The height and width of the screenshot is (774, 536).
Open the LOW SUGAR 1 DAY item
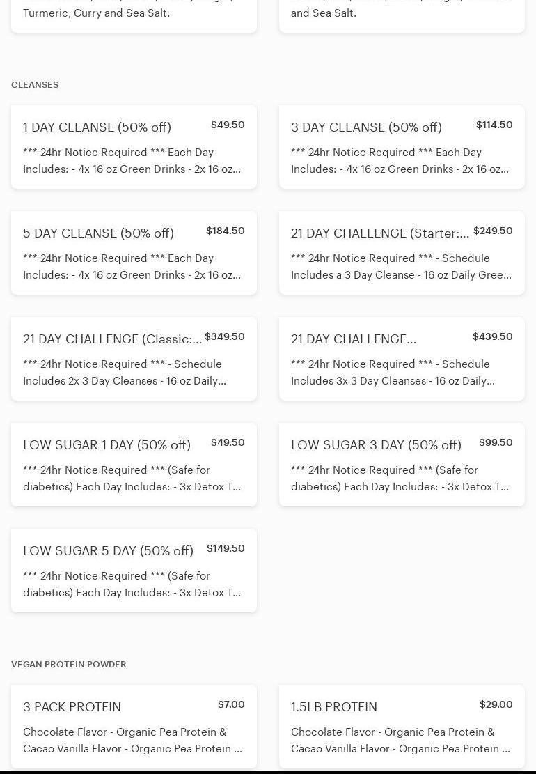click(x=134, y=465)
